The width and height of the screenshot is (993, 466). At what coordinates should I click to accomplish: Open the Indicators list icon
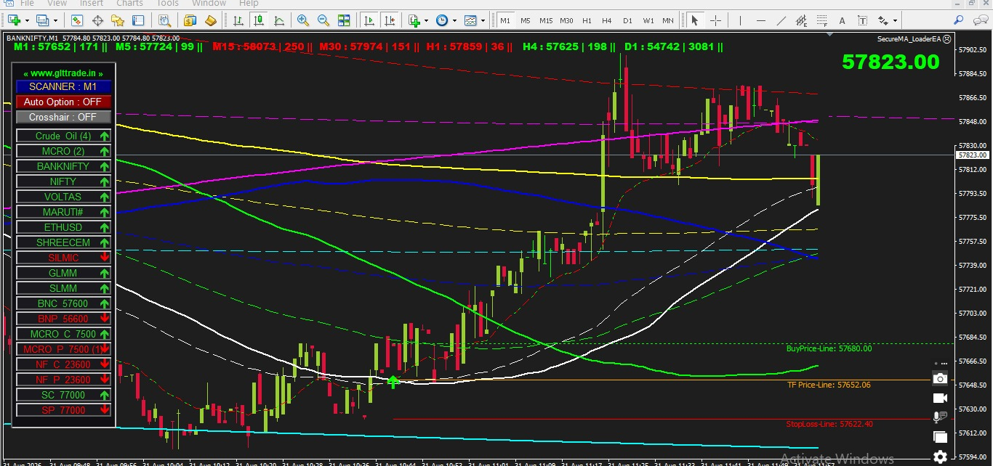coord(414,20)
